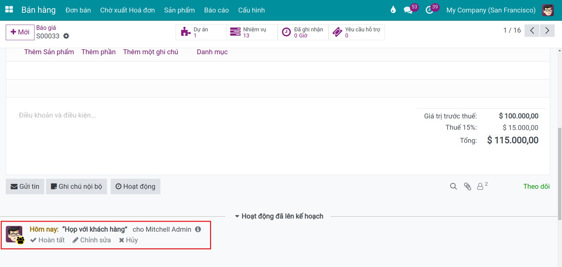Image resolution: width=562 pixels, height=267 pixels.
Task: Go to next record arrow
Action: click(x=547, y=30)
